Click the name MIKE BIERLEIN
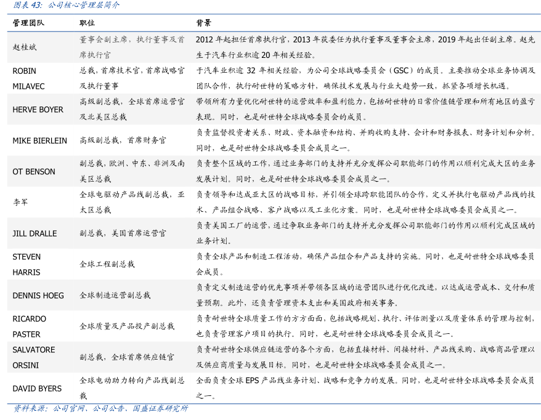This screenshot has width=541, height=420. pyautogui.click(x=39, y=140)
